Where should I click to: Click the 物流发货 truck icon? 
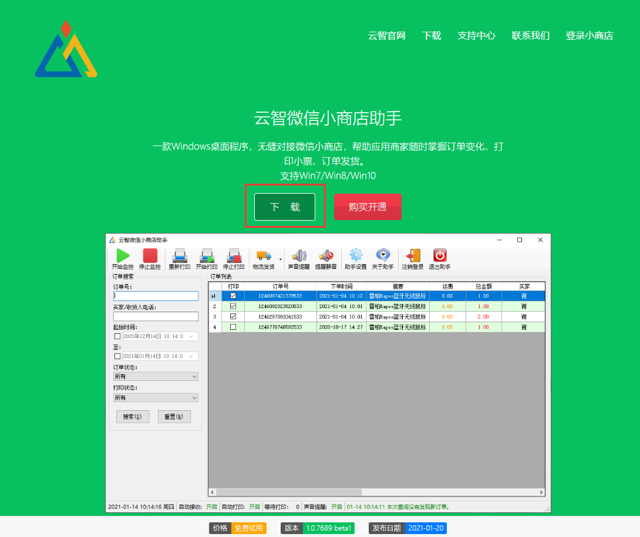pos(264,256)
